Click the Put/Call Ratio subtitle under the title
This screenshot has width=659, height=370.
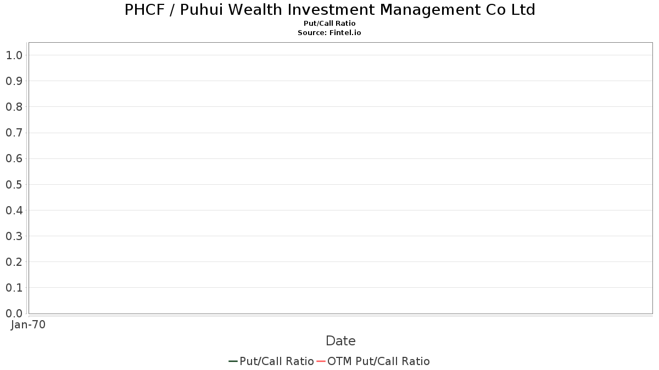[x=329, y=24]
